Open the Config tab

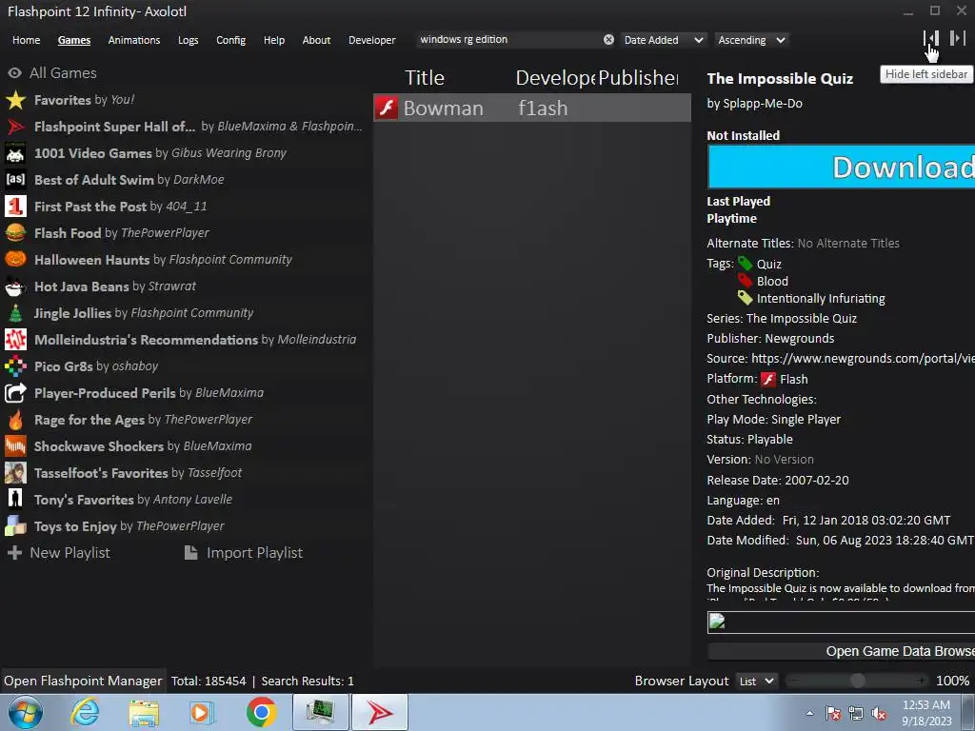pyautogui.click(x=230, y=40)
